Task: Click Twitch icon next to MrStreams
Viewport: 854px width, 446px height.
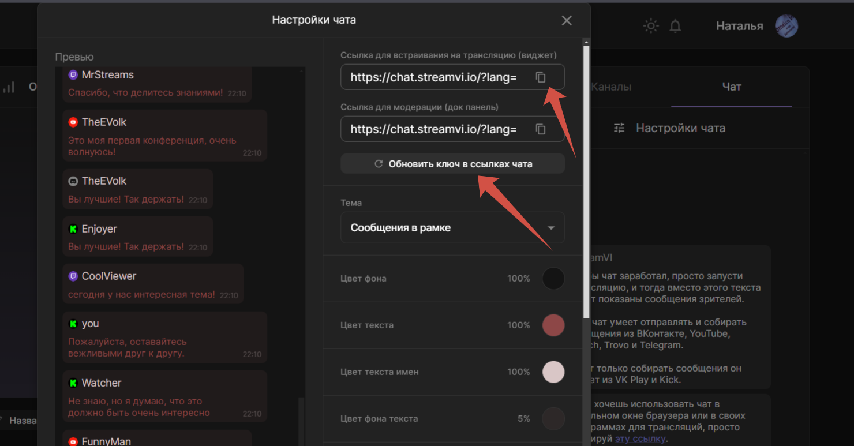Action: click(73, 74)
